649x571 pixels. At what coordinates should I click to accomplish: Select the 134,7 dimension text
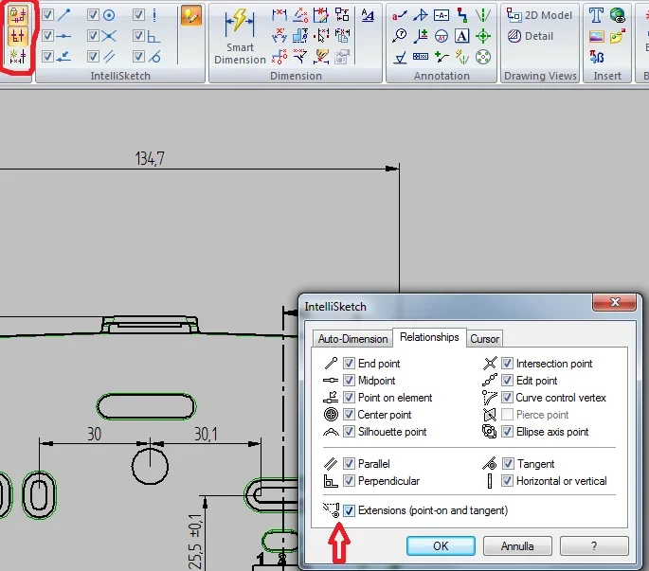(x=150, y=158)
